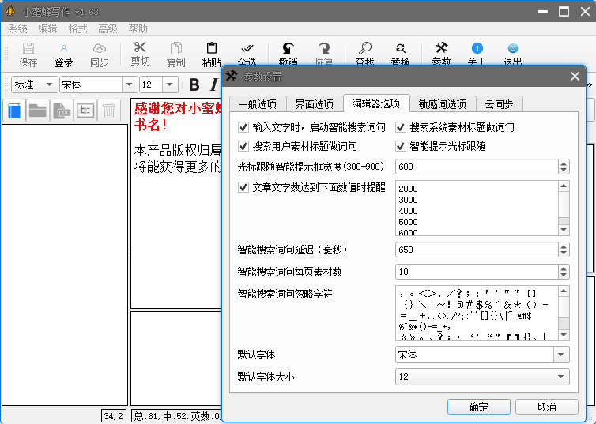Open the 宋体 font dropdown in toolbar
Image resolution: width=596 pixels, height=424 pixels.
pyautogui.click(x=129, y=84)
